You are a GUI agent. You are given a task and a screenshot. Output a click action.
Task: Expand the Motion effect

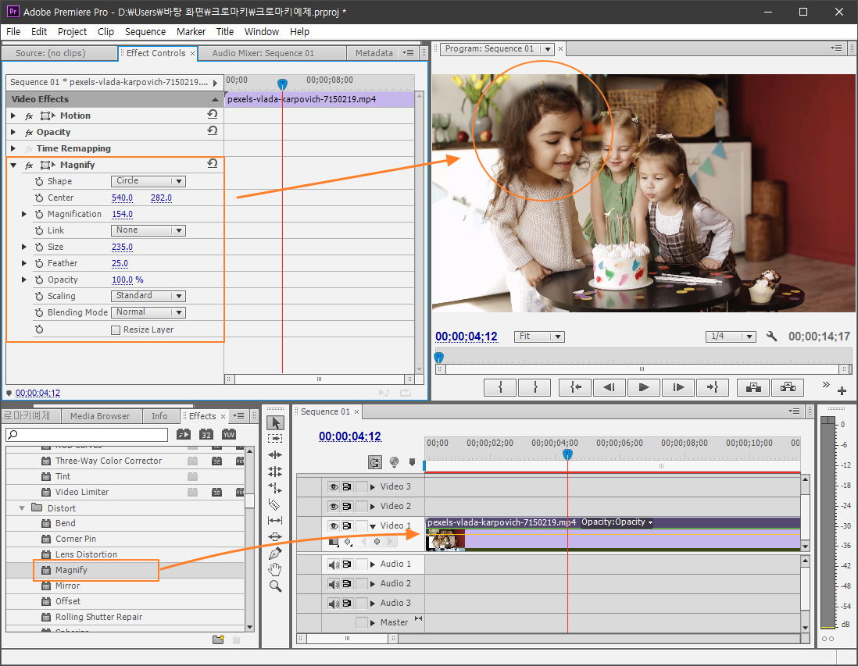pos(13,116)
